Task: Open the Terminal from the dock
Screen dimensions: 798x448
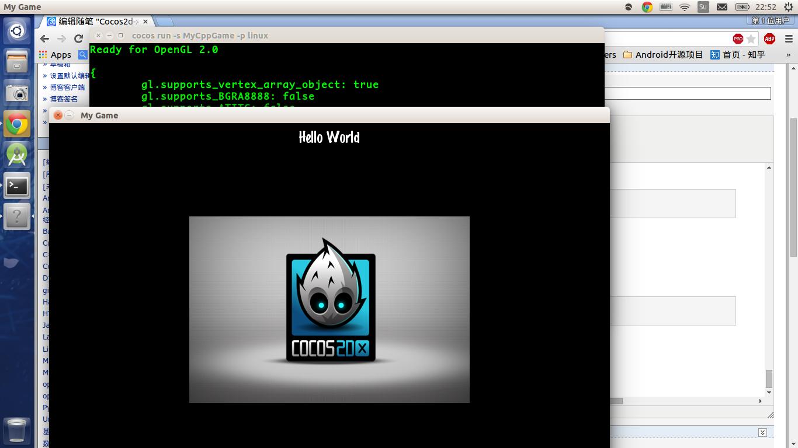Action: 17,187
